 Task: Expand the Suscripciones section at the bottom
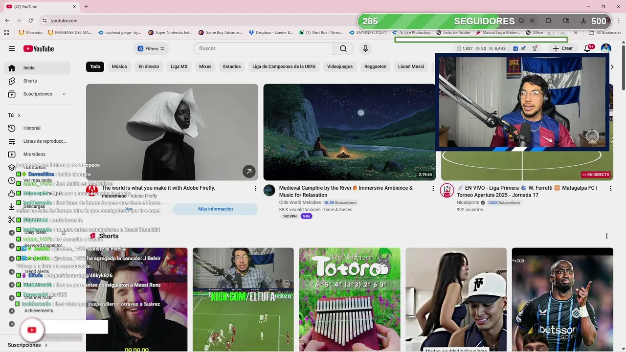tap(28, 345)
